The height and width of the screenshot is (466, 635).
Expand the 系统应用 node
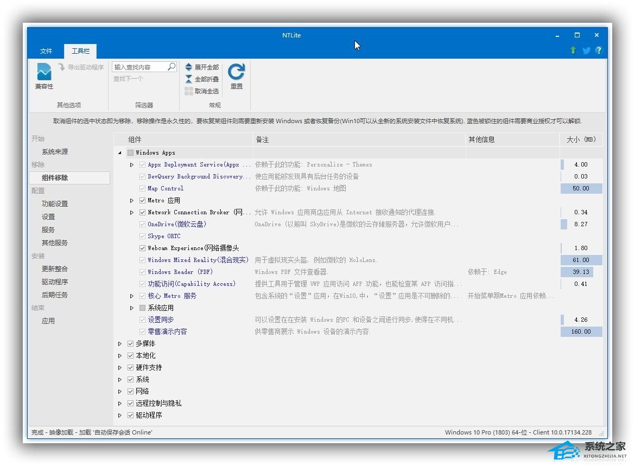coord(132,308)
